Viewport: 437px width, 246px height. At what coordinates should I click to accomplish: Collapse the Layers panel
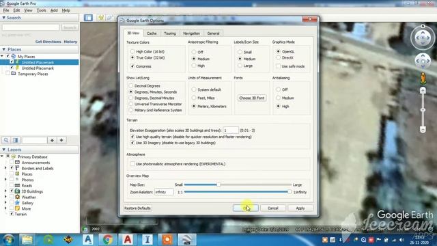[4, 150]
